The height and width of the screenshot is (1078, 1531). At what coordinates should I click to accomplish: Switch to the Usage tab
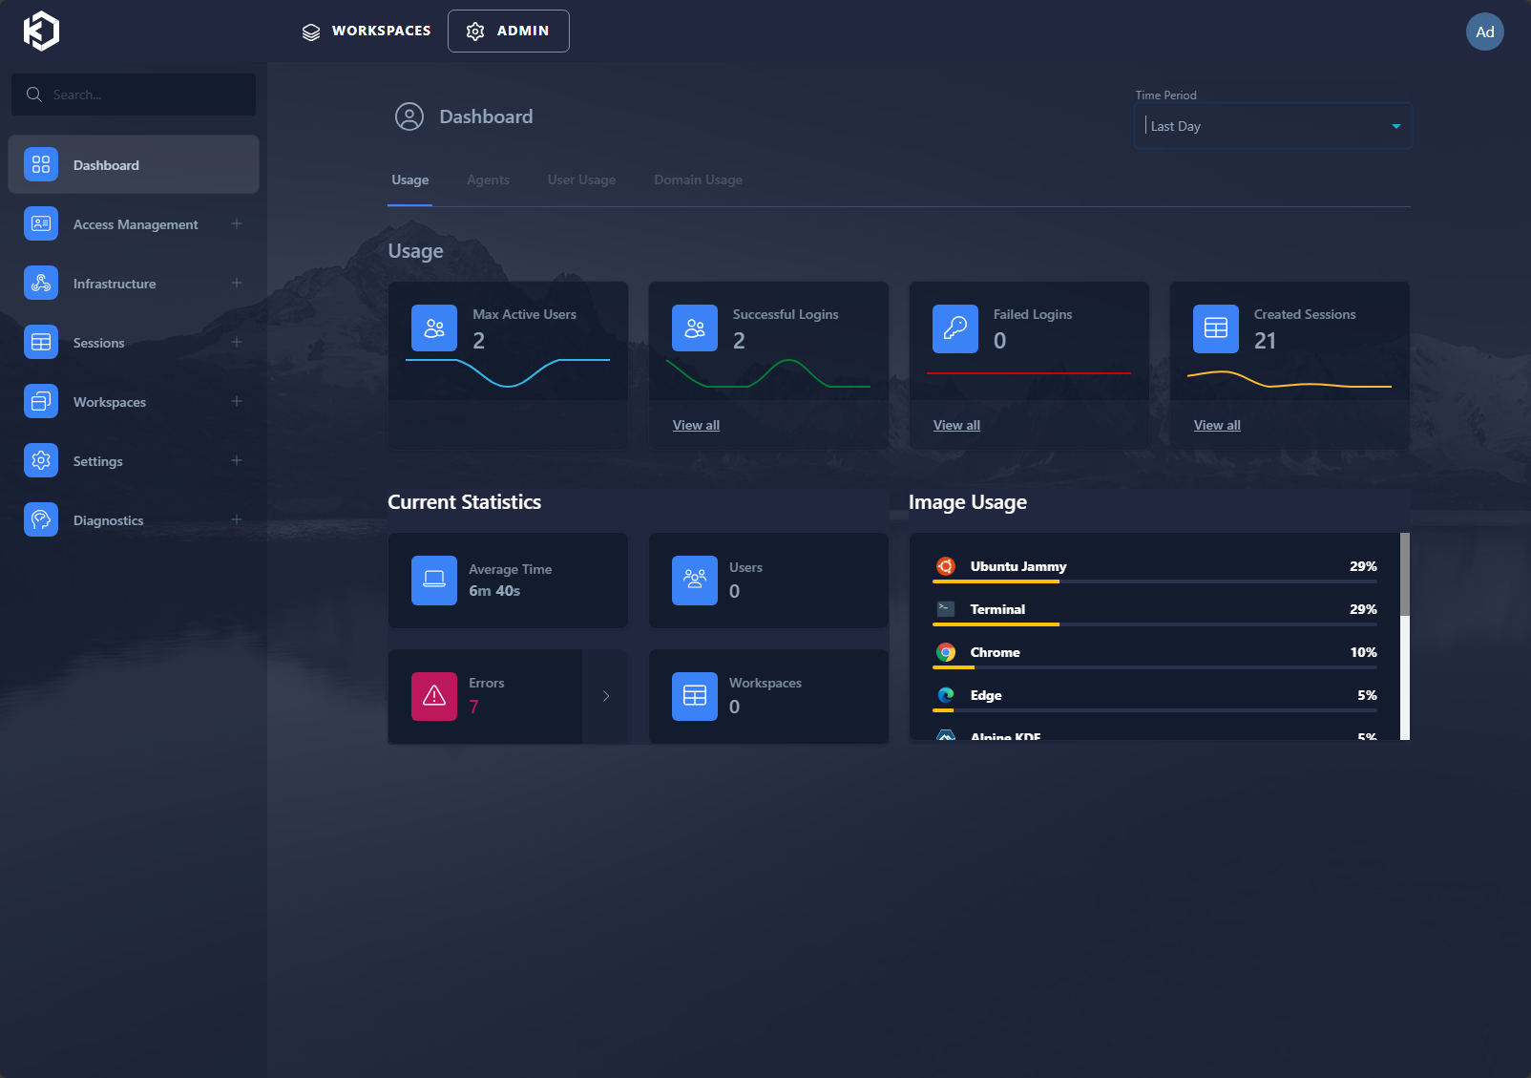coord(410,180)
